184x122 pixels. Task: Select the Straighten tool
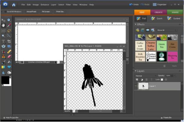click(9, 46)
